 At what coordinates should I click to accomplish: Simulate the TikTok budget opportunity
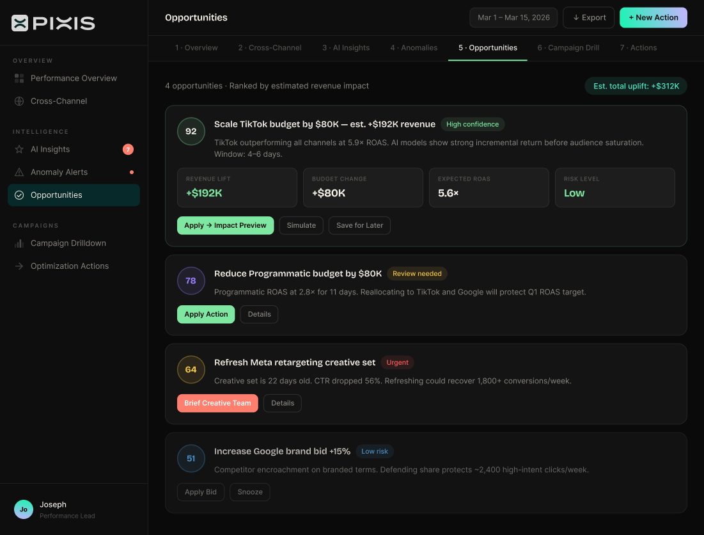301,225
